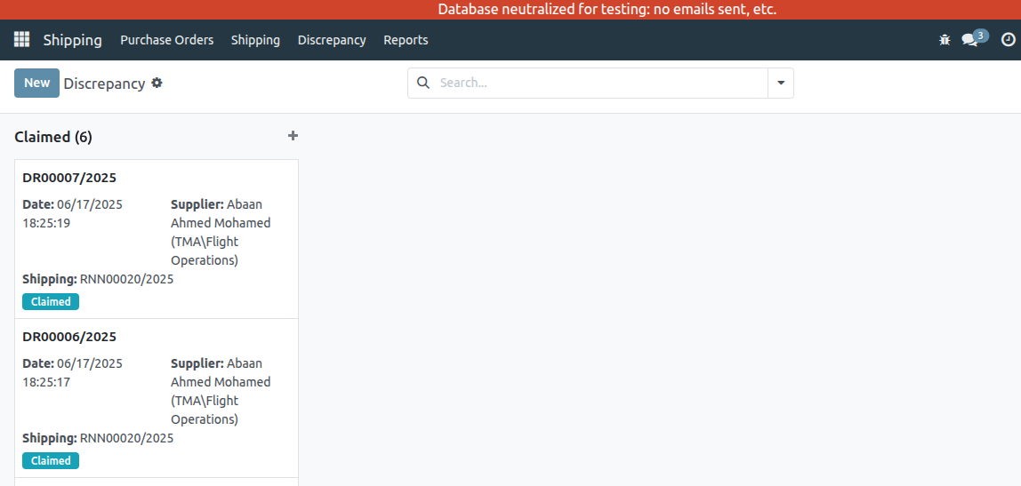Add a record with Claimed column plus
1021x486 pixels.
(x=293, y=136)
